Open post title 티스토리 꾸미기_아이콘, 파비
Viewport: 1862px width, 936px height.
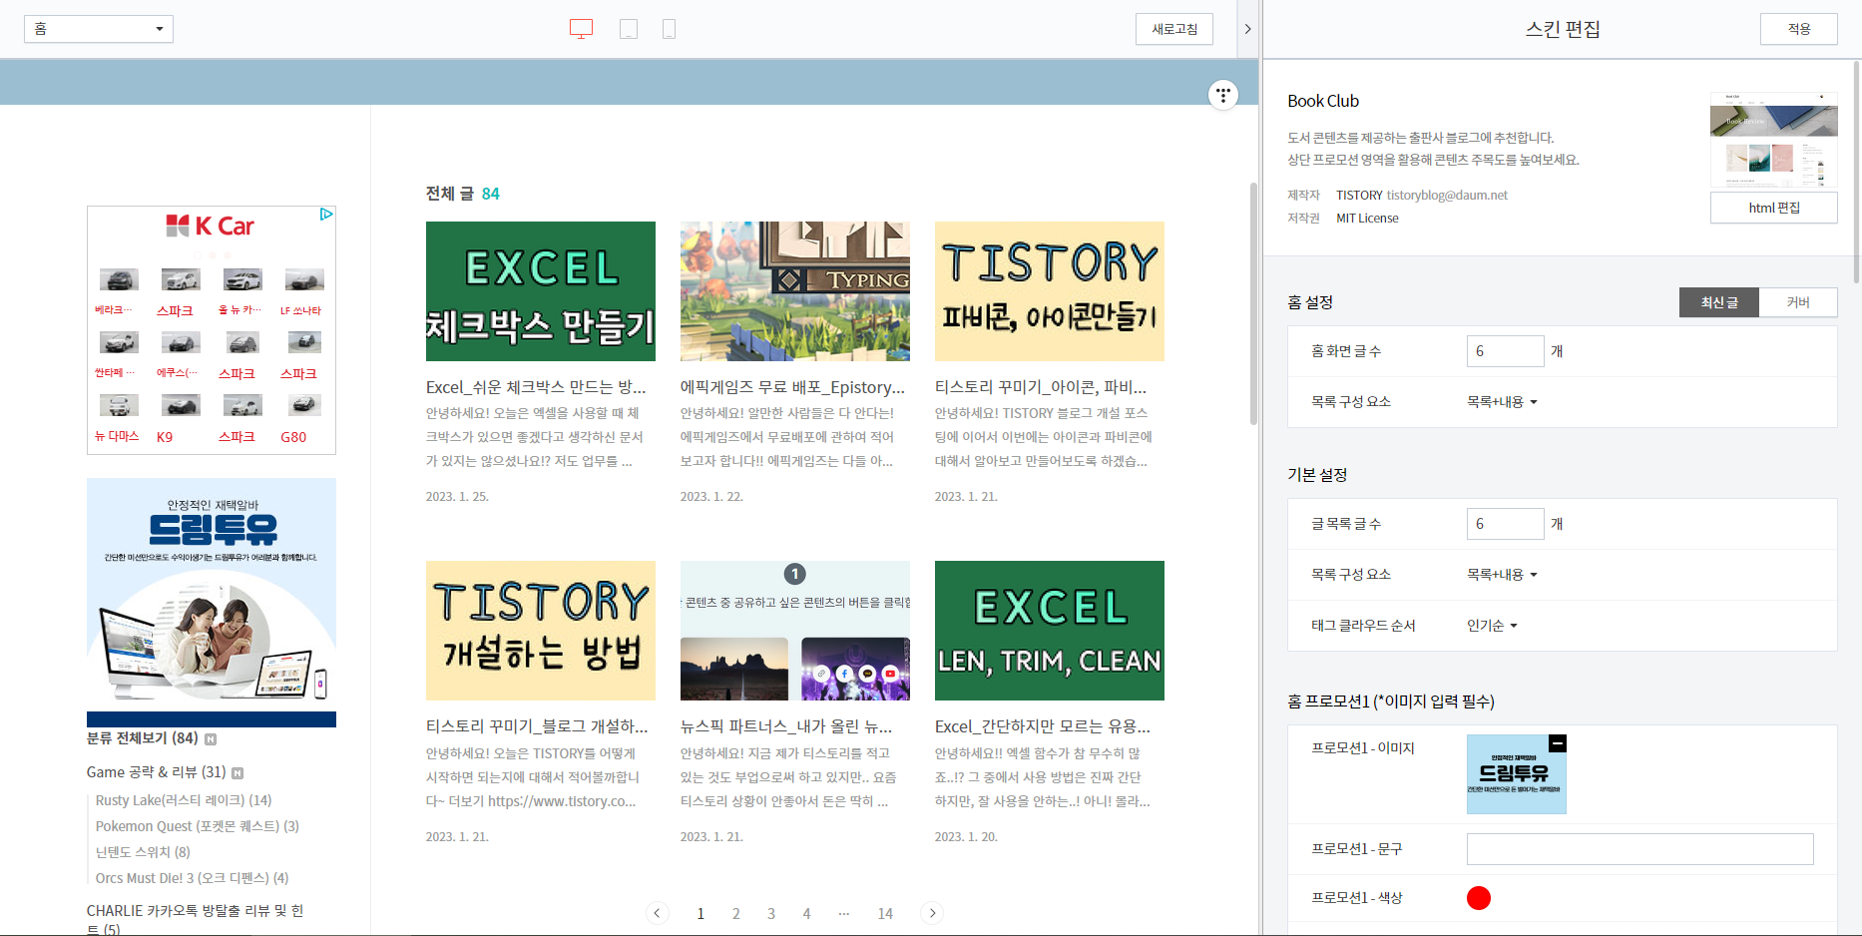[1041, 387]
